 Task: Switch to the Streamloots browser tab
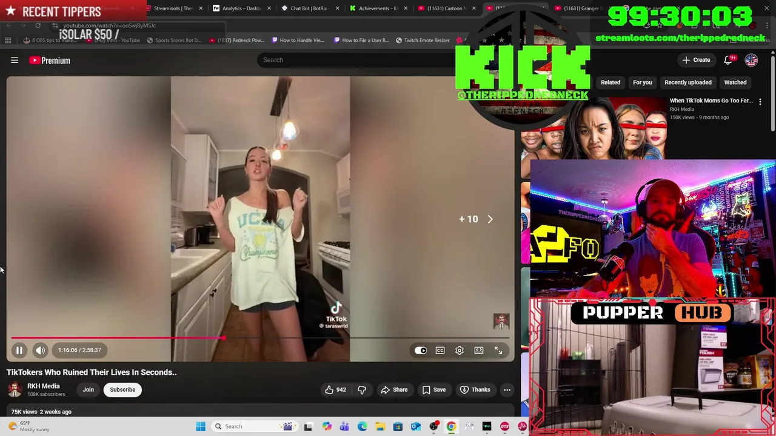[172, 8]
